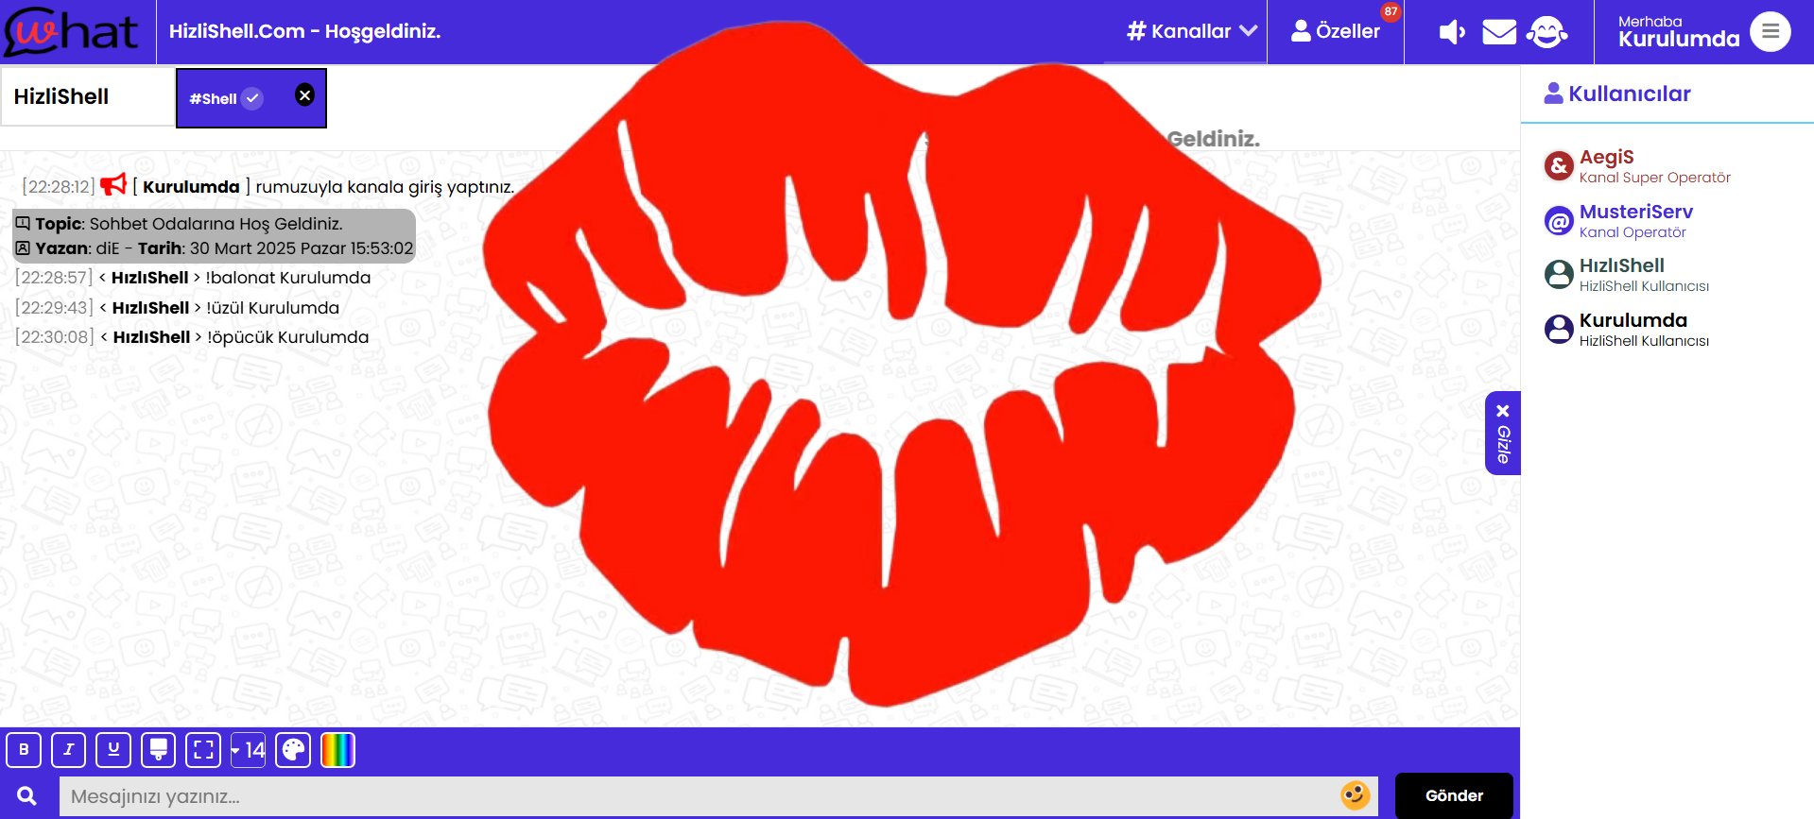
Task: Click the !balonat Kurulumda message
Action: pos(288,278)
